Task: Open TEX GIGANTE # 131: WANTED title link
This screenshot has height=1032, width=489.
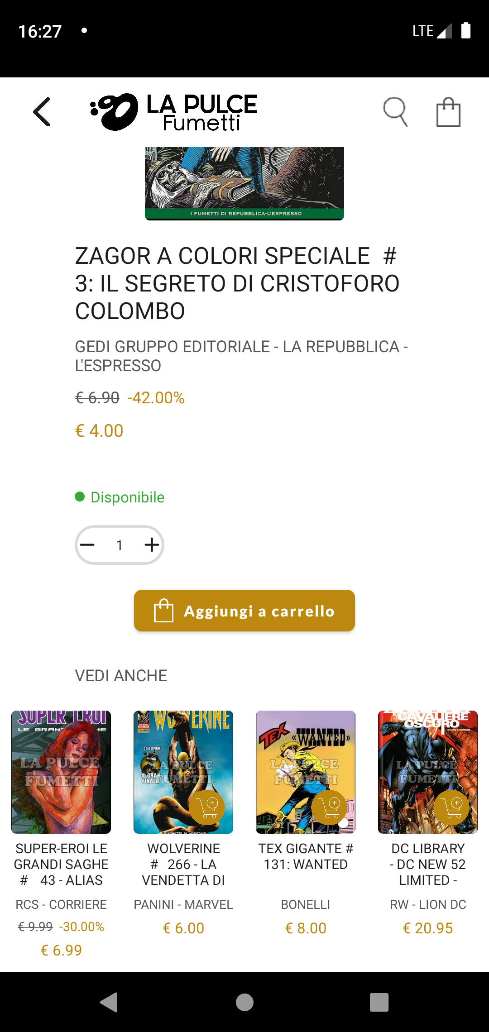Action: tap(306, 856)
